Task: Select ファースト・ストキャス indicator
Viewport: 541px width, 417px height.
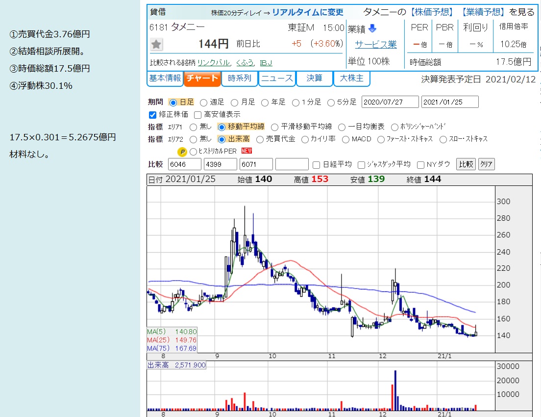Action: pos(381,139)
